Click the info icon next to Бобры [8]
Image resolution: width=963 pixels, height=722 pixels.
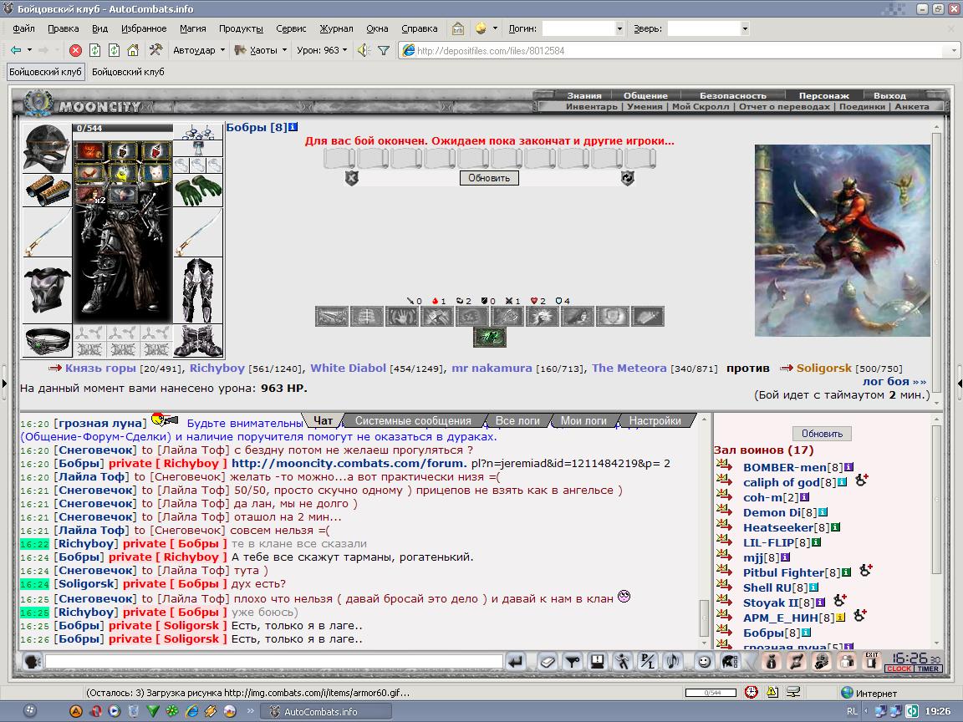[x=293, y=127]
